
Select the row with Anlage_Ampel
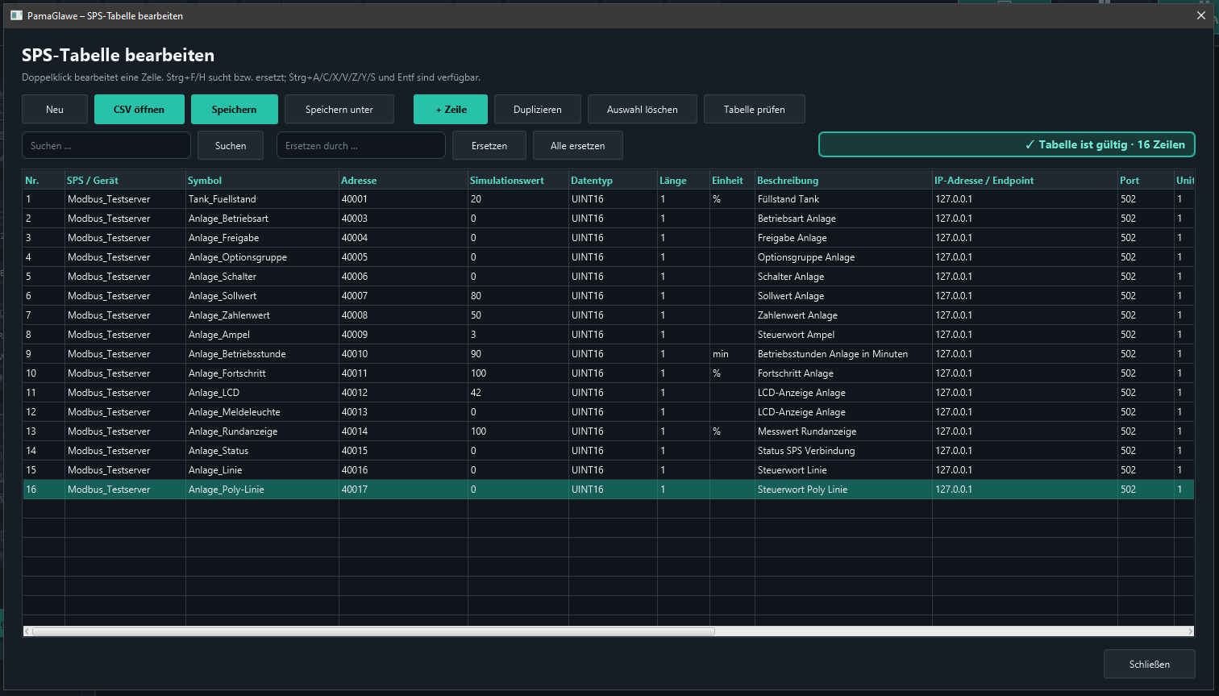[x=609, y=335]
